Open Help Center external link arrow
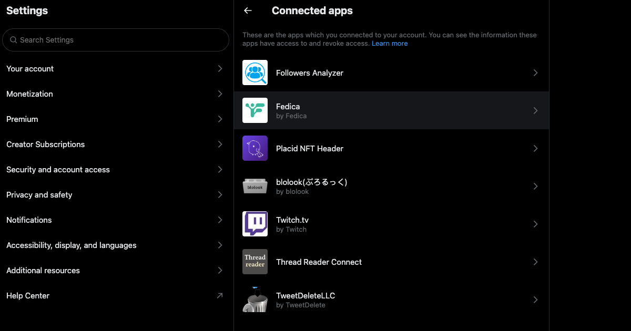Screen dimensions: 631x331 (220, 296)
